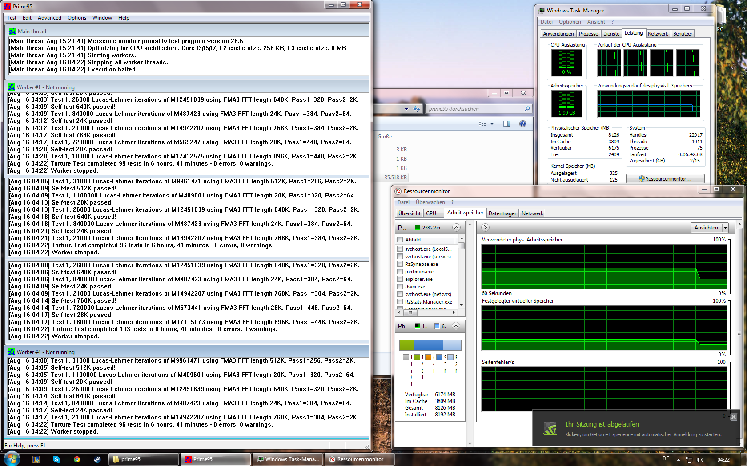747x466 pixels.
Task: Check the svchost.exe (secsvcs) process box
Action: (x=400, y=257)
